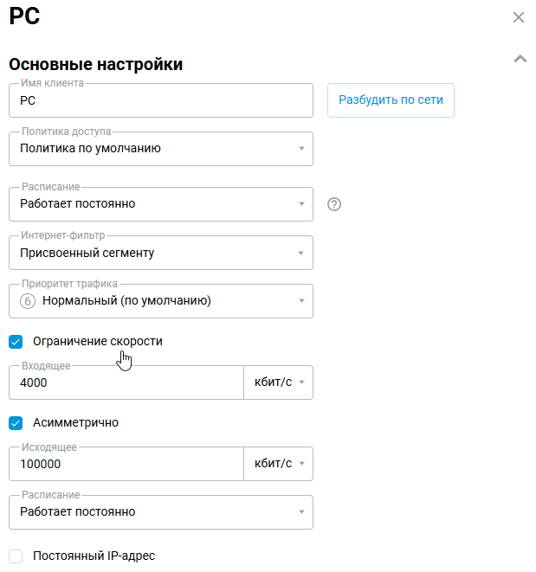Screen dimensions: 536x572
Task: Click the Входящее speed value field
Action: [126, 382]
